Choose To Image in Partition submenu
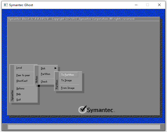Screen dimensions: 167x132 [66, 80]
